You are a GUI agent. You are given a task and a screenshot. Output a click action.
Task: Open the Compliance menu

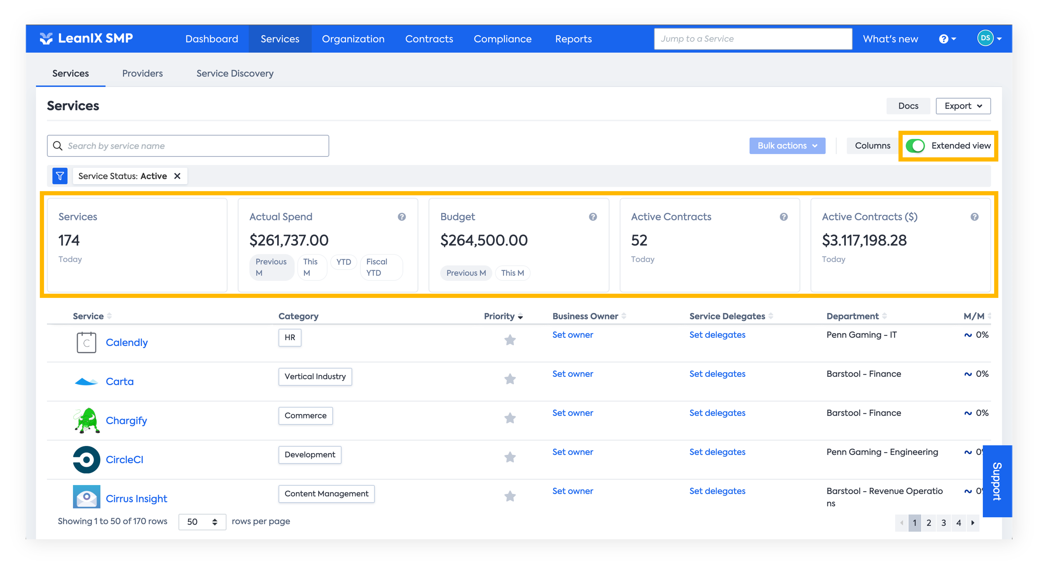[503, 39]
